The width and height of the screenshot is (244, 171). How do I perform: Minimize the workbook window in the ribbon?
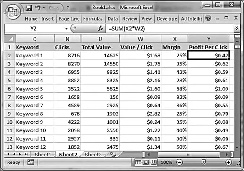click(217, 19)
